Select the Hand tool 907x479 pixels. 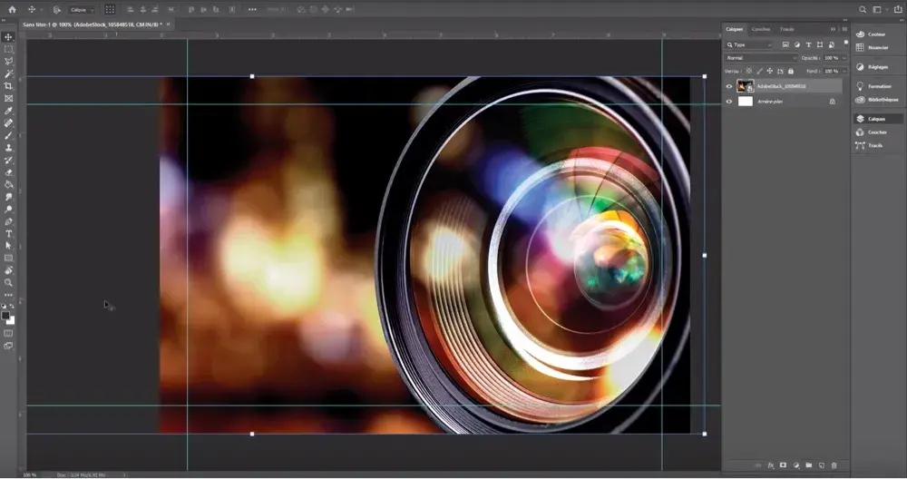(8, 270)
